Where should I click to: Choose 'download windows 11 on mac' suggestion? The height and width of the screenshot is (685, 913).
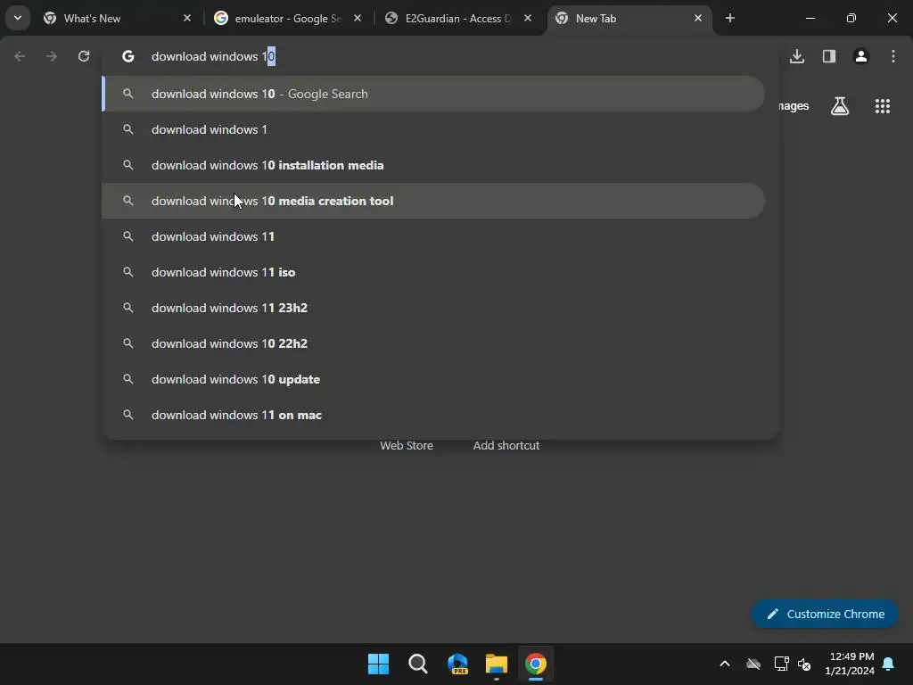point(433,415)
